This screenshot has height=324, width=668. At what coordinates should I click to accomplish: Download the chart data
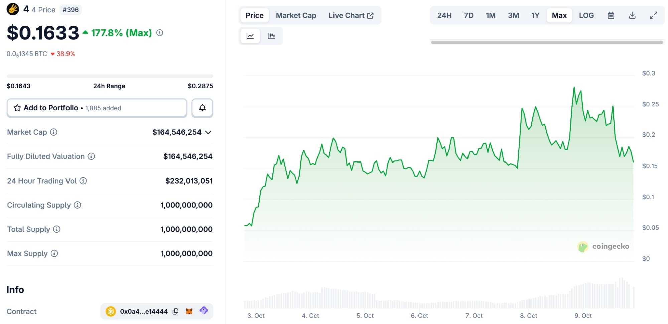click(x=632, y=16)
